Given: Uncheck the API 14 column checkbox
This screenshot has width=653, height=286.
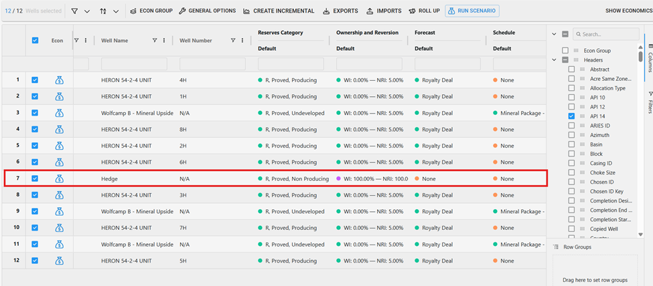Looking at the screenshot, I should click(571, 116).
